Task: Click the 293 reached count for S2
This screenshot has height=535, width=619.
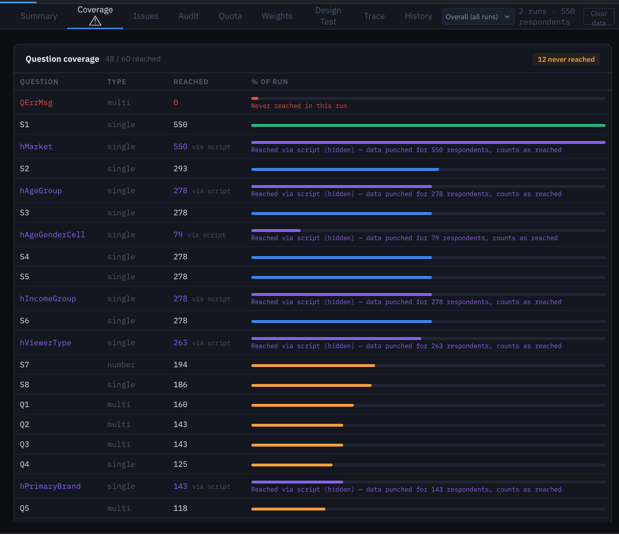Action: pyautogui.click(x=180, y=169)
